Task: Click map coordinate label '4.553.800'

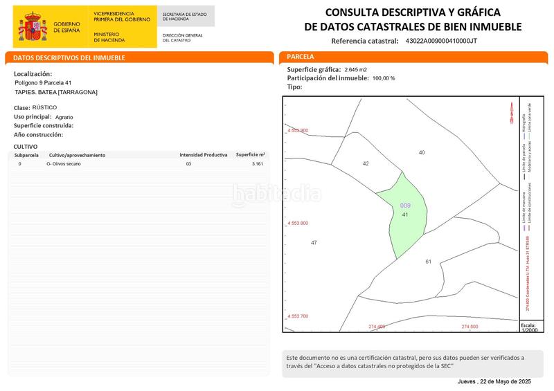Action: click(x=298, y=224)
